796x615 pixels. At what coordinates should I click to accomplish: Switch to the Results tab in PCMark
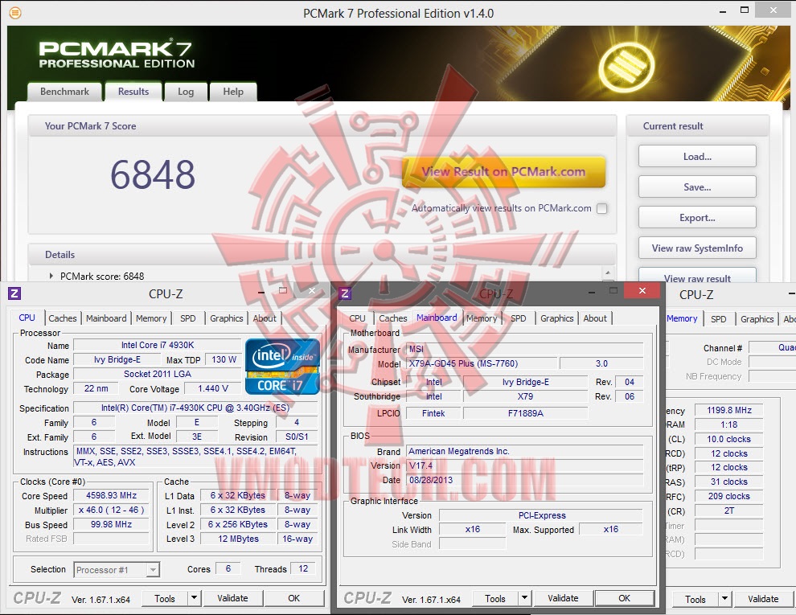coord(133,92)
